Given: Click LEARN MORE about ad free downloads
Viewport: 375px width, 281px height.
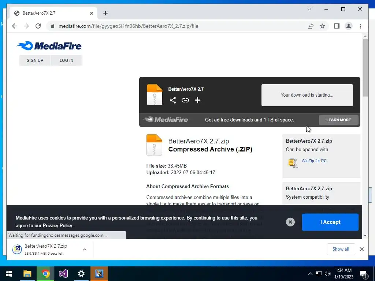Looking at the screenshot, I should pyautogui.click(x=338, y=120).
